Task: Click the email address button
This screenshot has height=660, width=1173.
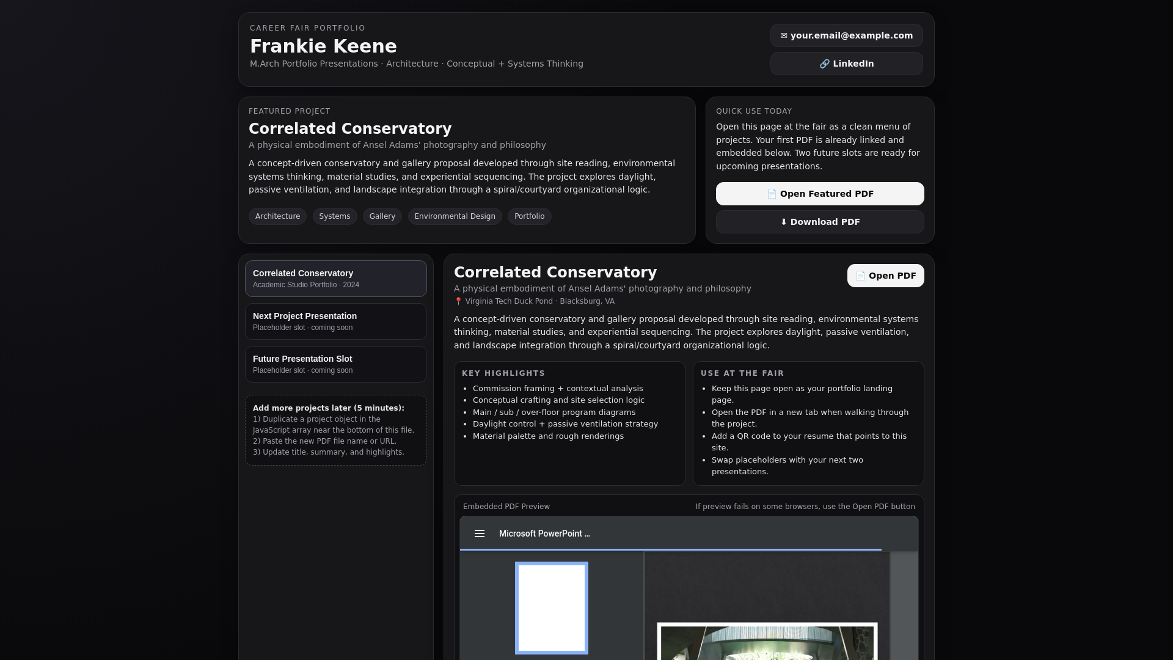Action: pyautogui.click(x=846, y=35)
